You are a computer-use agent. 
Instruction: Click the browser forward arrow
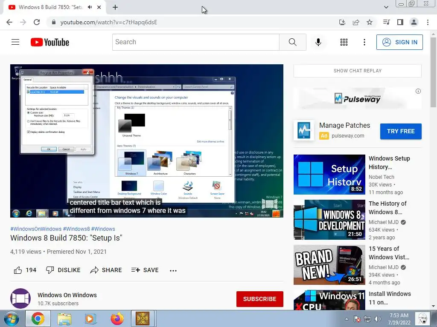pyautogui.click(x=23, y=22)
